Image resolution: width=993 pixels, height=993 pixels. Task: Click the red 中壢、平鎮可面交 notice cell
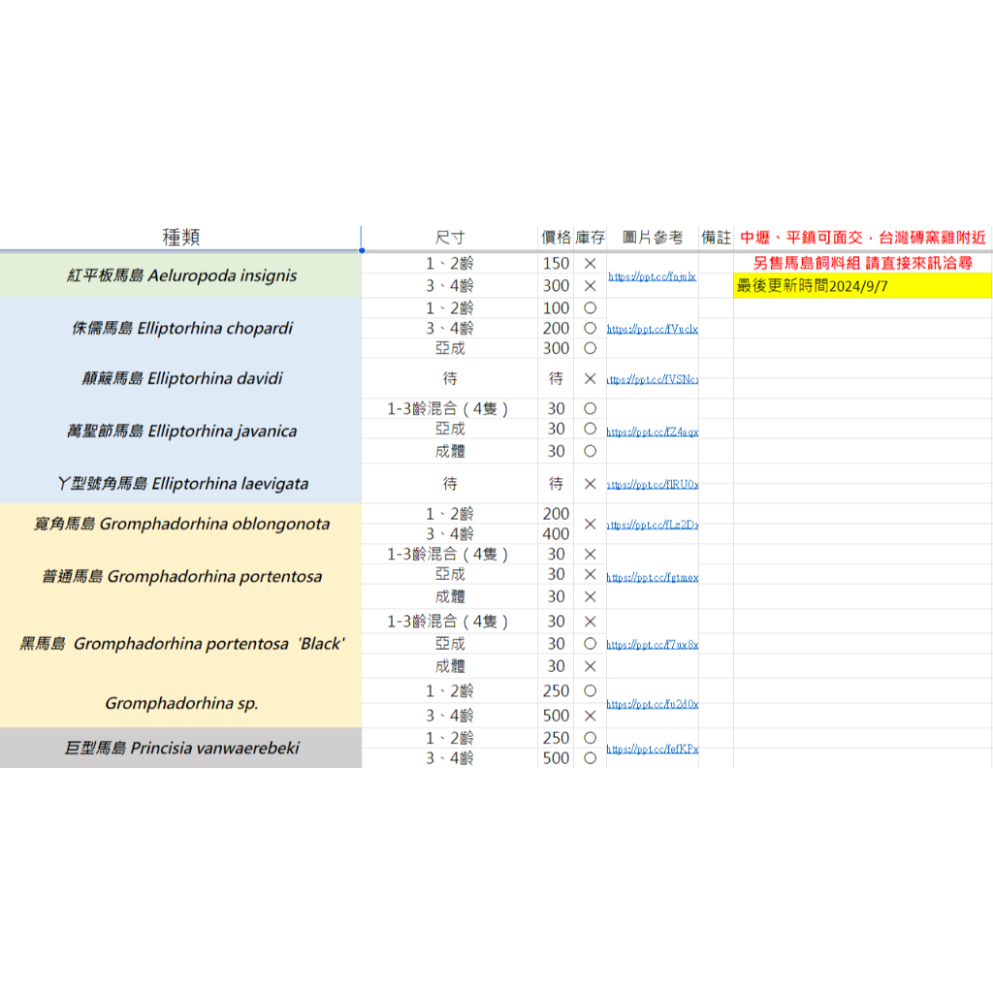862,238
